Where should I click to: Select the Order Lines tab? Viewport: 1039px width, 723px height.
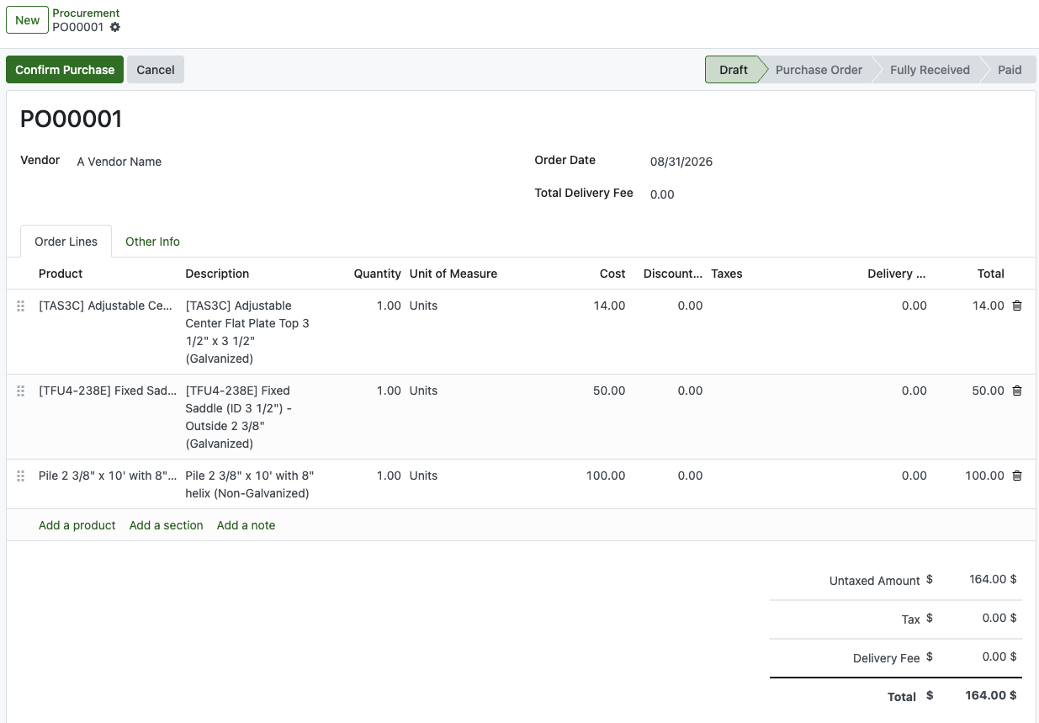coord(66,242)
